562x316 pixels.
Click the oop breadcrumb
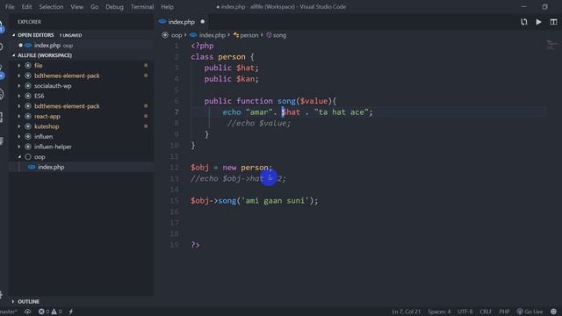(x=177, y=35)
